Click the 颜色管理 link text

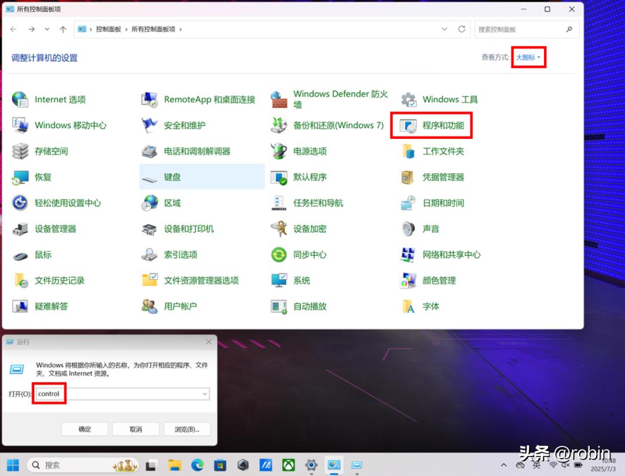coord(439,281)
